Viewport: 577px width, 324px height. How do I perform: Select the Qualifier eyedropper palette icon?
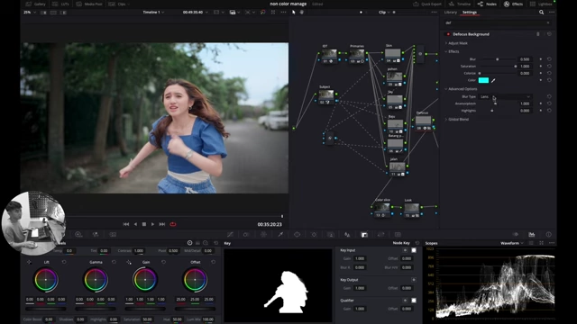(x=280, y=234)
